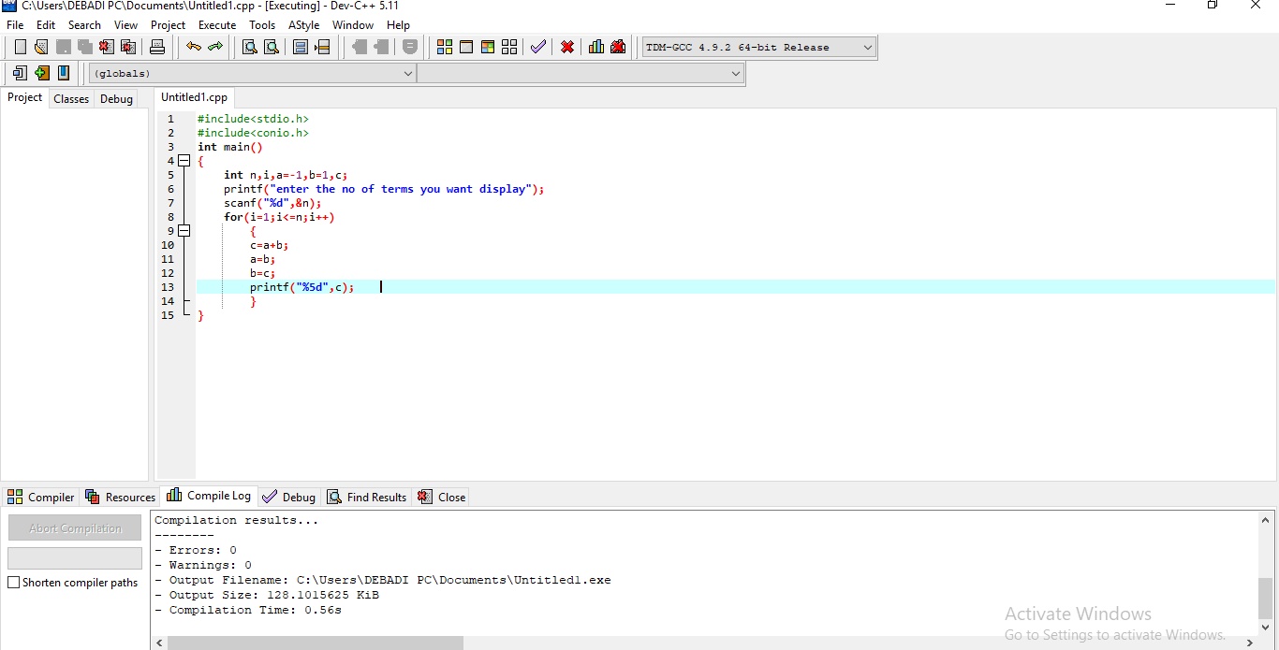Click the Print toolbar icon
Image resolution: width=1279 pixels, height=650 pixels.
click(x=157, y=47)
